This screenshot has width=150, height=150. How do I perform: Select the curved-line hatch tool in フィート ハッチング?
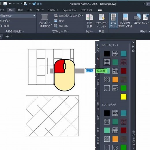(x=115, y=88)
